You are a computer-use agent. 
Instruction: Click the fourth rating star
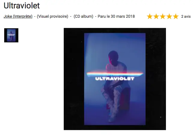click(x=169, y=16)
